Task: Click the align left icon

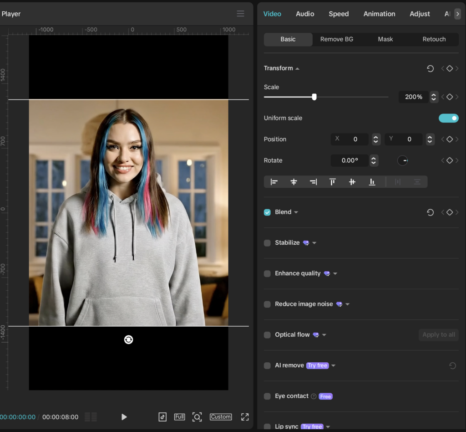Action: tap(274, 182)
